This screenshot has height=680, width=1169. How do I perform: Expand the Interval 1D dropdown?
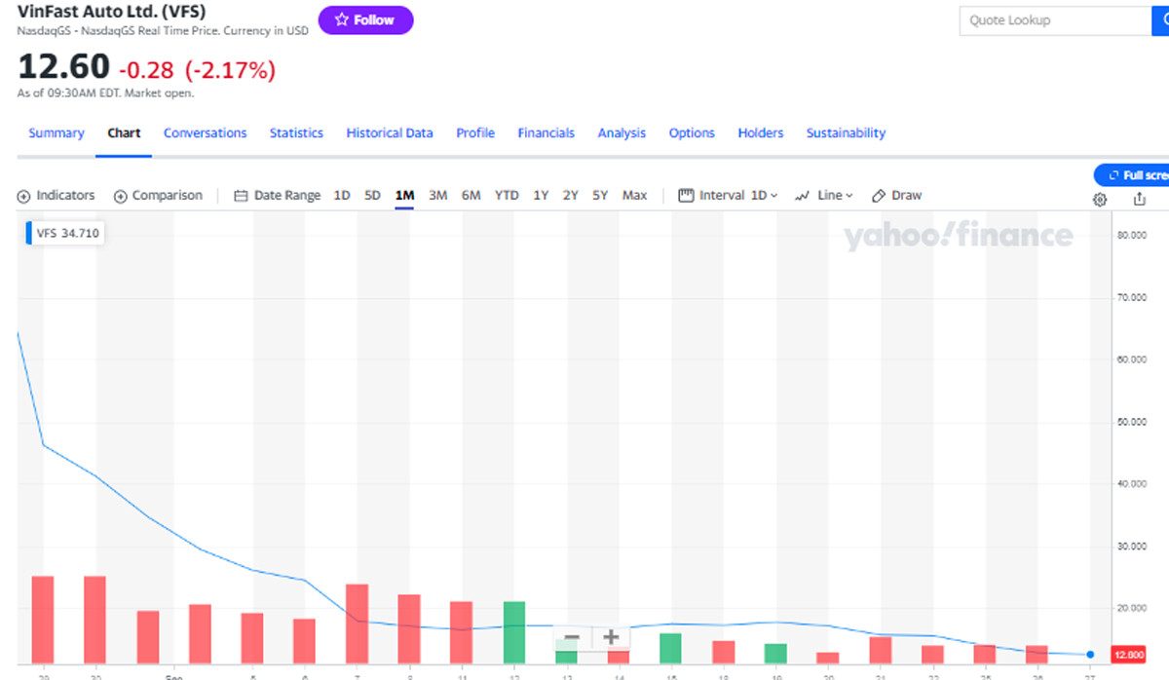pos(728,196)
